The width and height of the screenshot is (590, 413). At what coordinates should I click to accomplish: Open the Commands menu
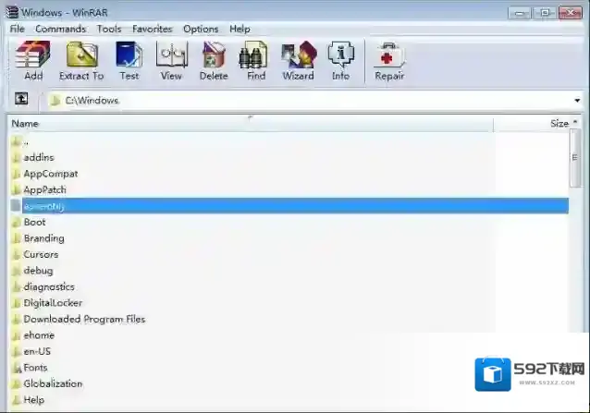click(x=60, y=29)
